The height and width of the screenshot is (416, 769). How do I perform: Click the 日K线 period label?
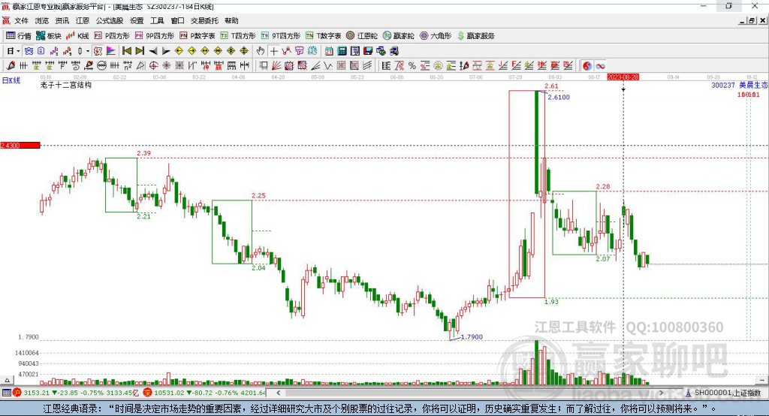click(11, 80)
